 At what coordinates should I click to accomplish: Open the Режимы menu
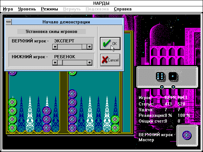tap(49, 9)
